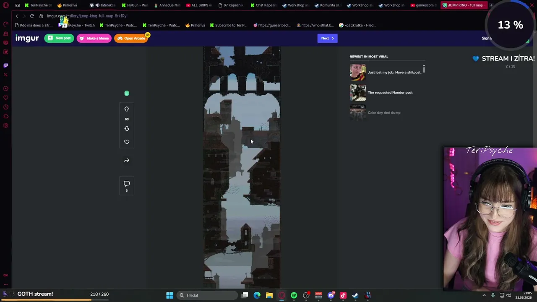Share the post using the arrow icon
This screenshot has height=302, width=537.
(127, 160)
